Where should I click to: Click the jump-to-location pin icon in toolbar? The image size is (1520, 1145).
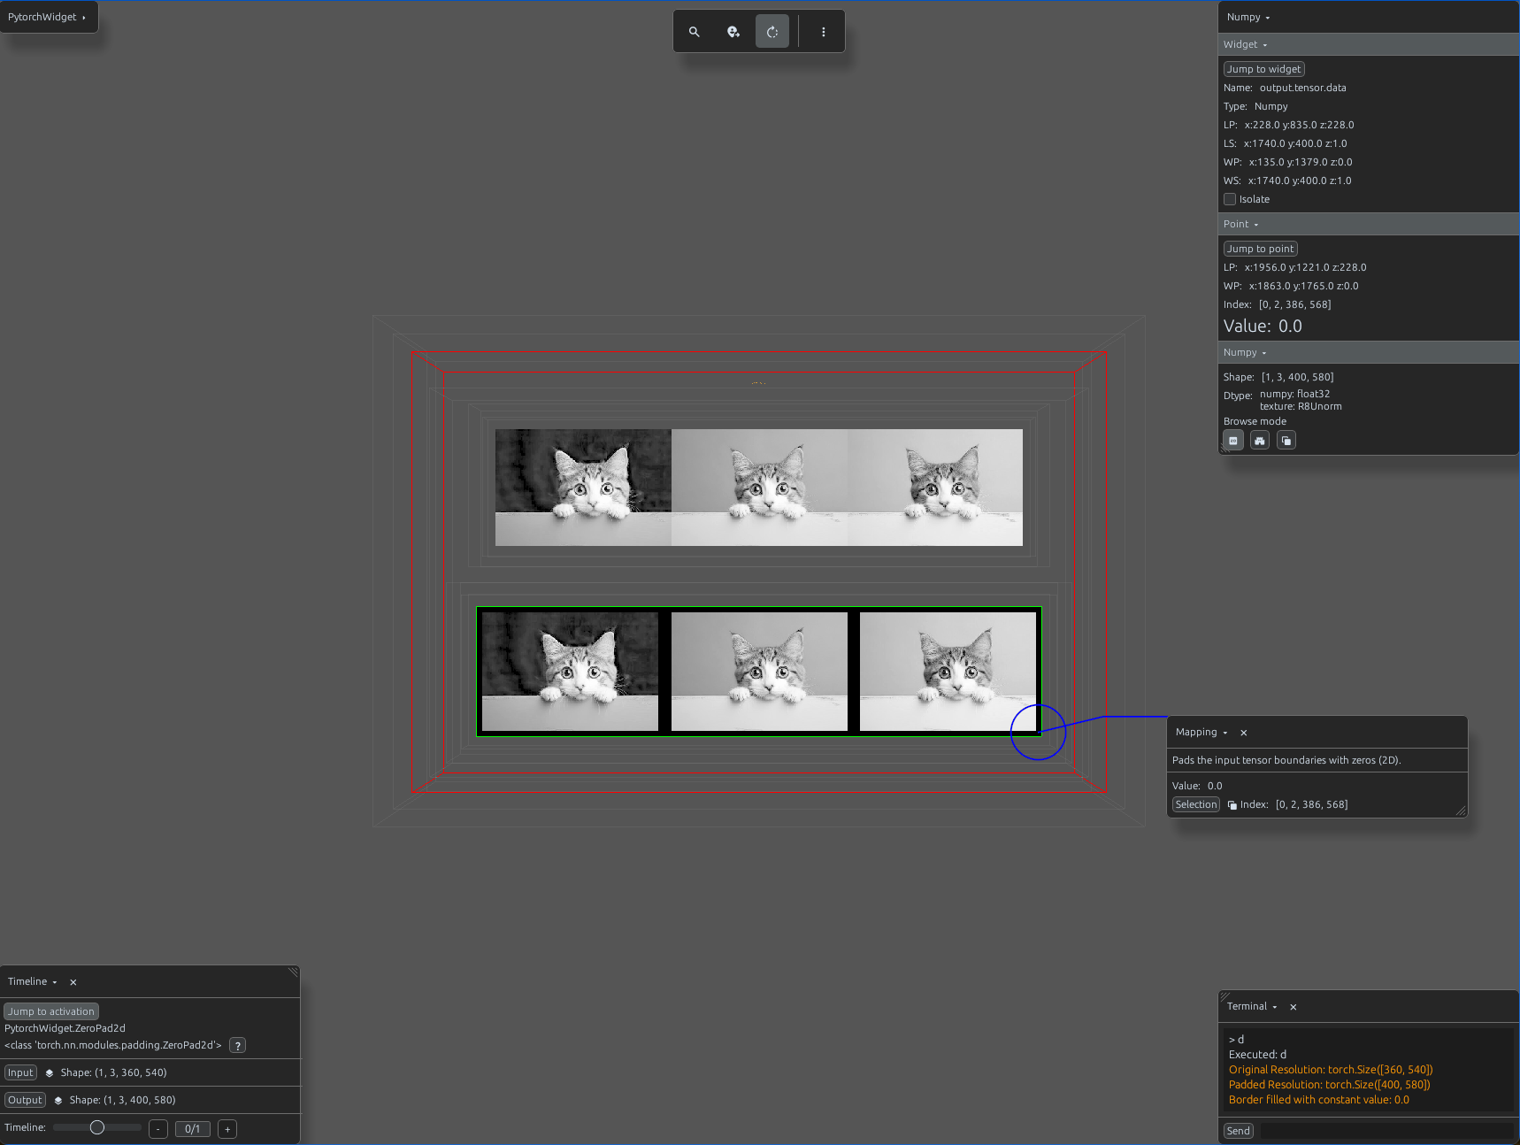pos(733,32)
